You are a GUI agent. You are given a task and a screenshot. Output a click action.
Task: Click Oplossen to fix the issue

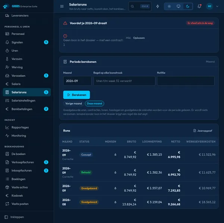click(139, 38)
